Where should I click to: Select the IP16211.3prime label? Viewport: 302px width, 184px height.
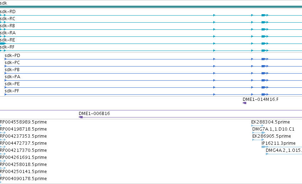(279, 143)
